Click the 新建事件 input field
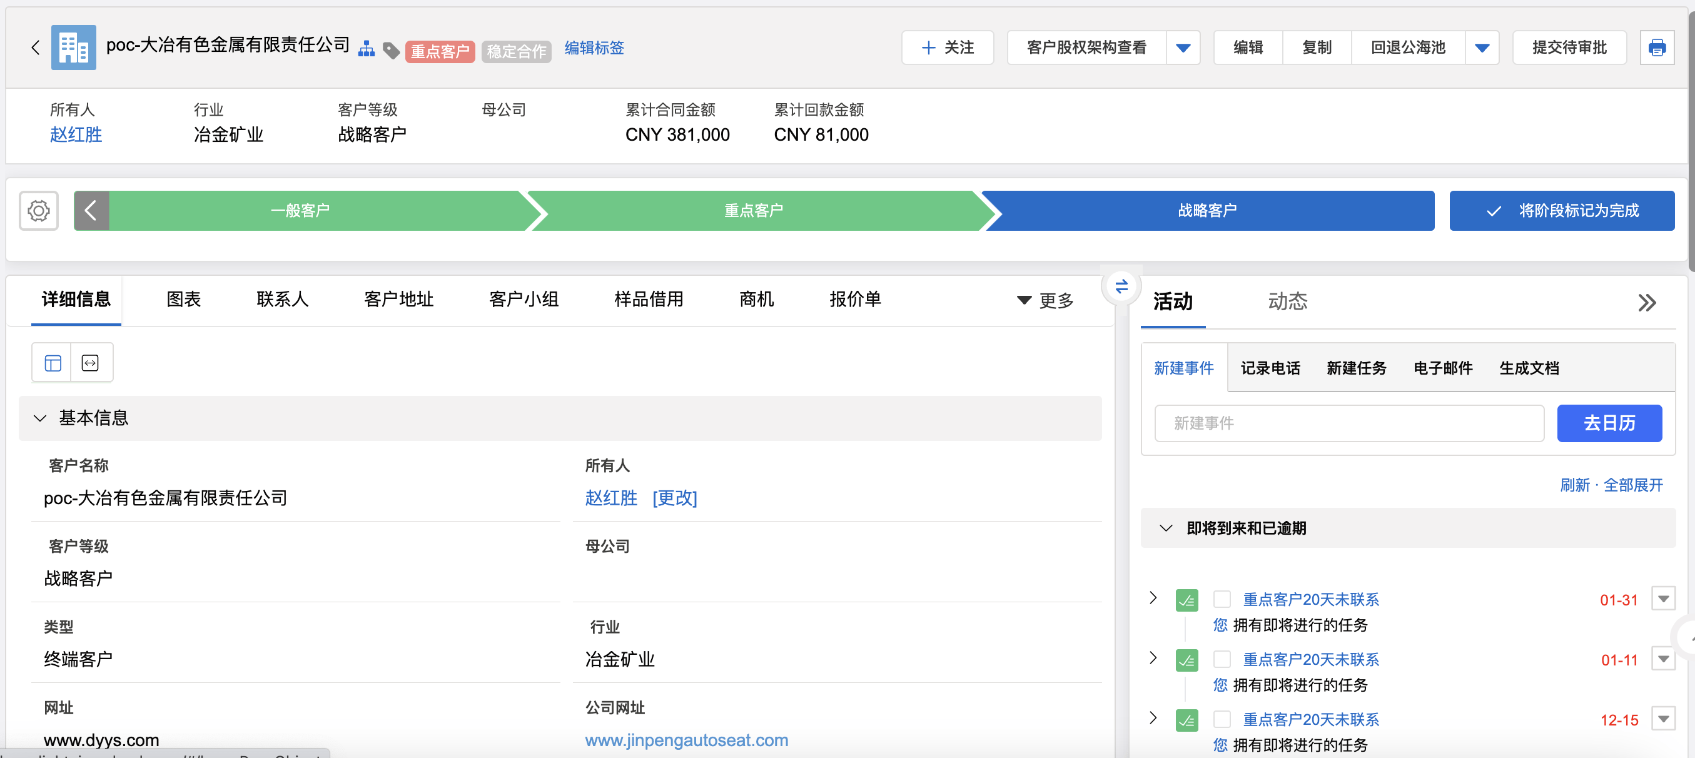The width and height of the screenshot is (1695, 758). [1348, 423]
